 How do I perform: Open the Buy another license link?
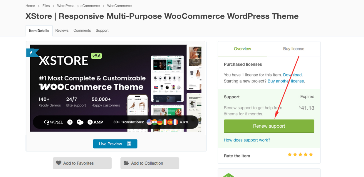(286, 81)
